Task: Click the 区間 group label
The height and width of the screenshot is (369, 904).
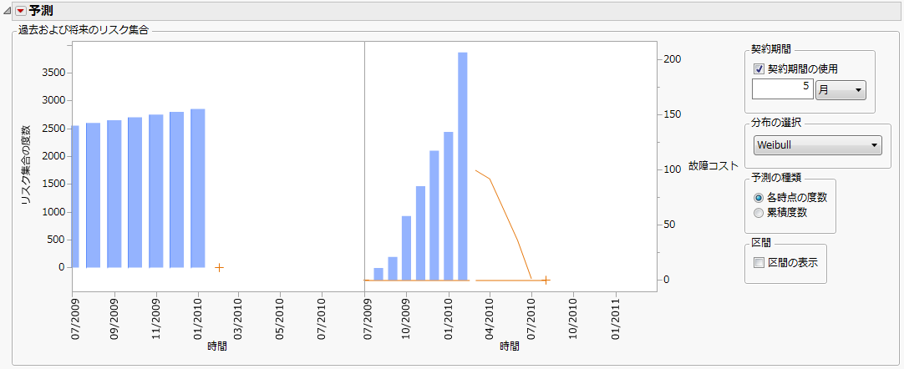Action: tap(760, 243)
